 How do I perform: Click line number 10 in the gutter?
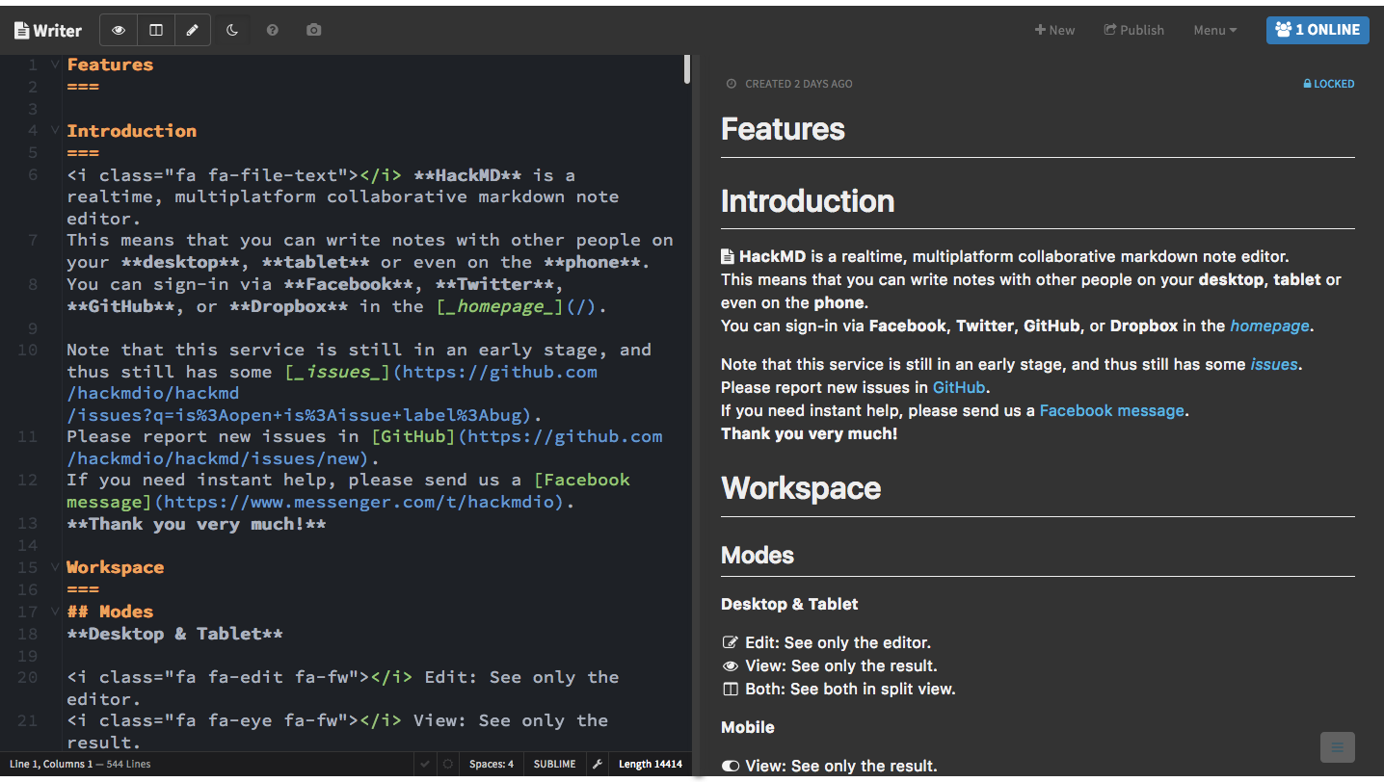point(28,350)
